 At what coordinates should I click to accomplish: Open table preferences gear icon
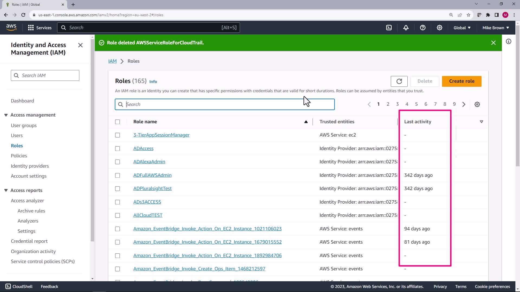[x=477, y=104]
